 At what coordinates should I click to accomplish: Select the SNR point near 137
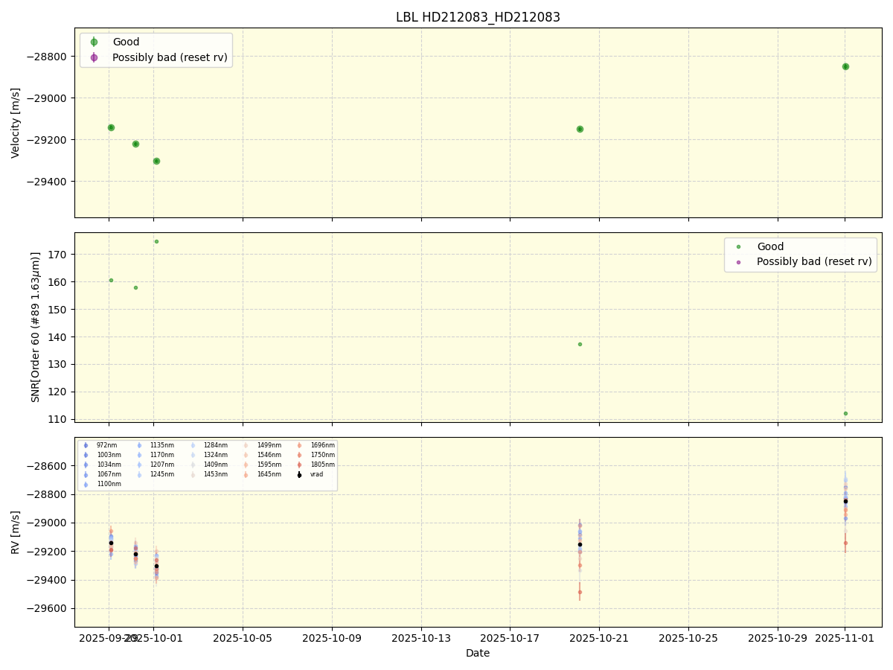(580, 344)
